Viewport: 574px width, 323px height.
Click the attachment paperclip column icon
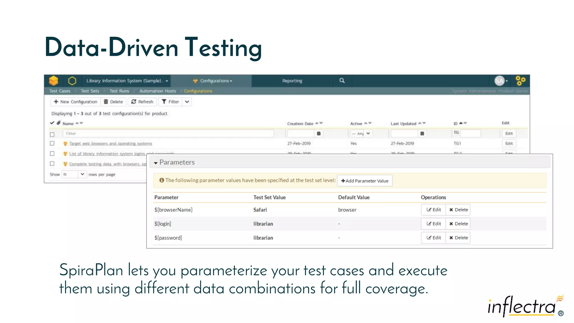(x=58, y=123)
